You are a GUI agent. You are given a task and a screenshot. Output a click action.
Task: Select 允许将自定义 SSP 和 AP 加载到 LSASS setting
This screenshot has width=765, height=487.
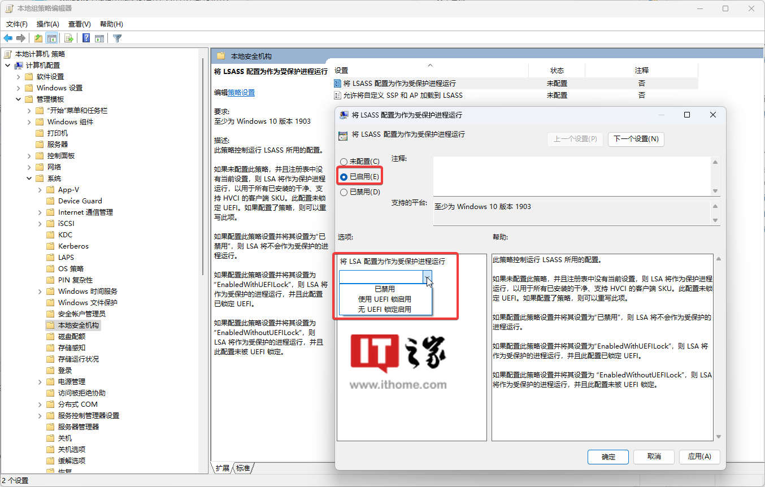[x=403, y=95]
